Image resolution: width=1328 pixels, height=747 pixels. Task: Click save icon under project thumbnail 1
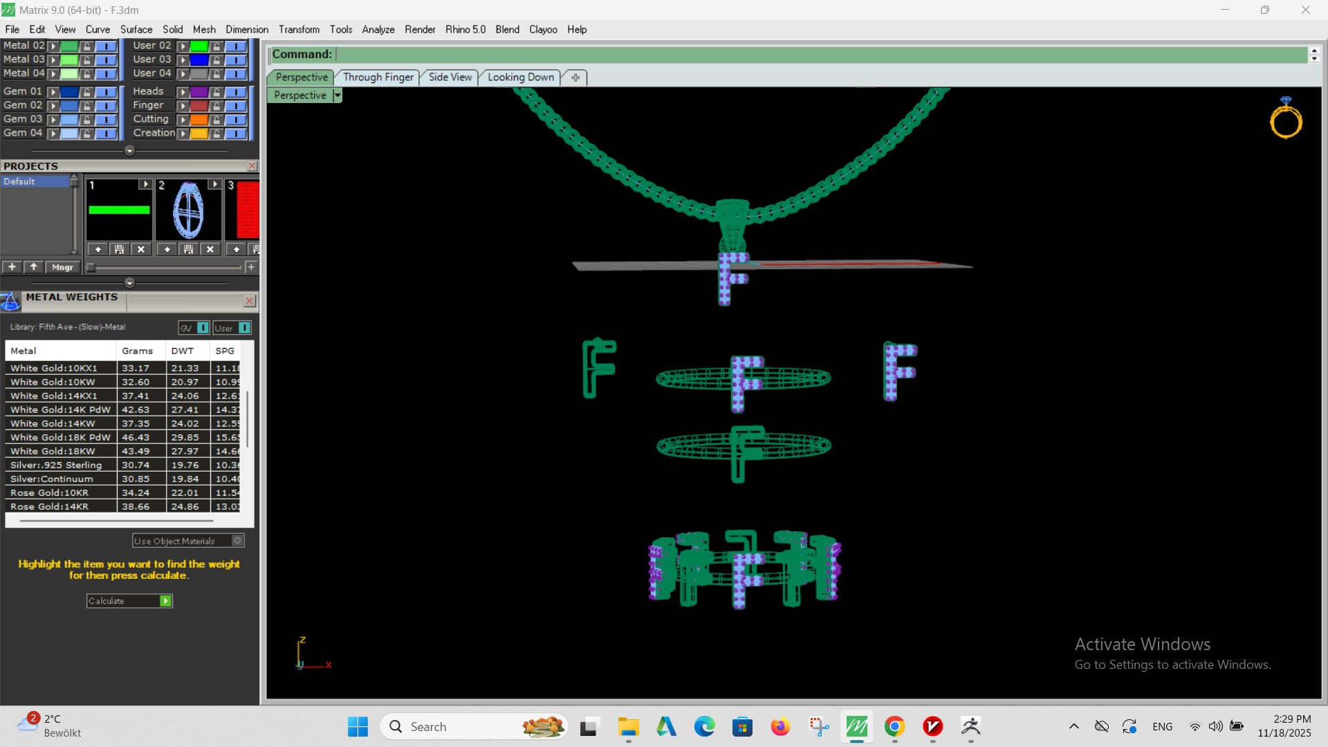click(119, 249)
